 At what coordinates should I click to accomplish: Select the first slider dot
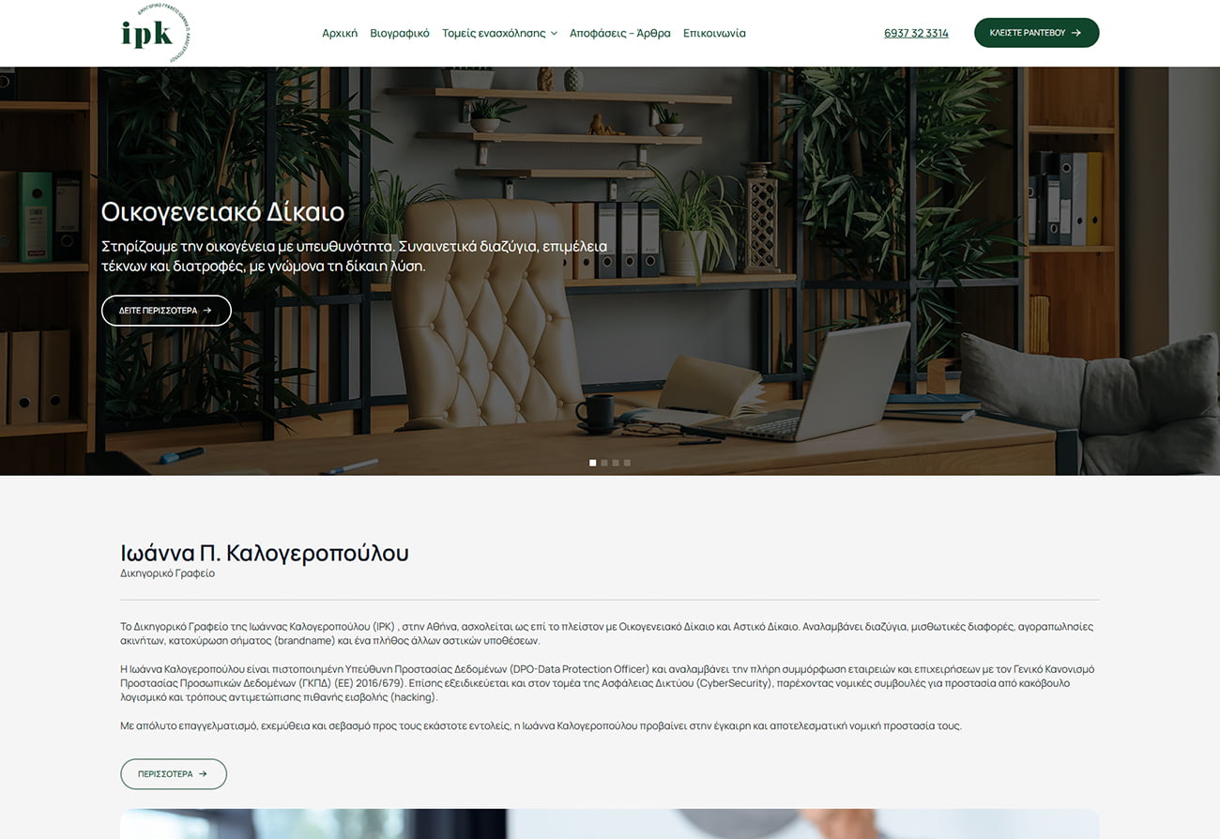(x=593, y=463)
